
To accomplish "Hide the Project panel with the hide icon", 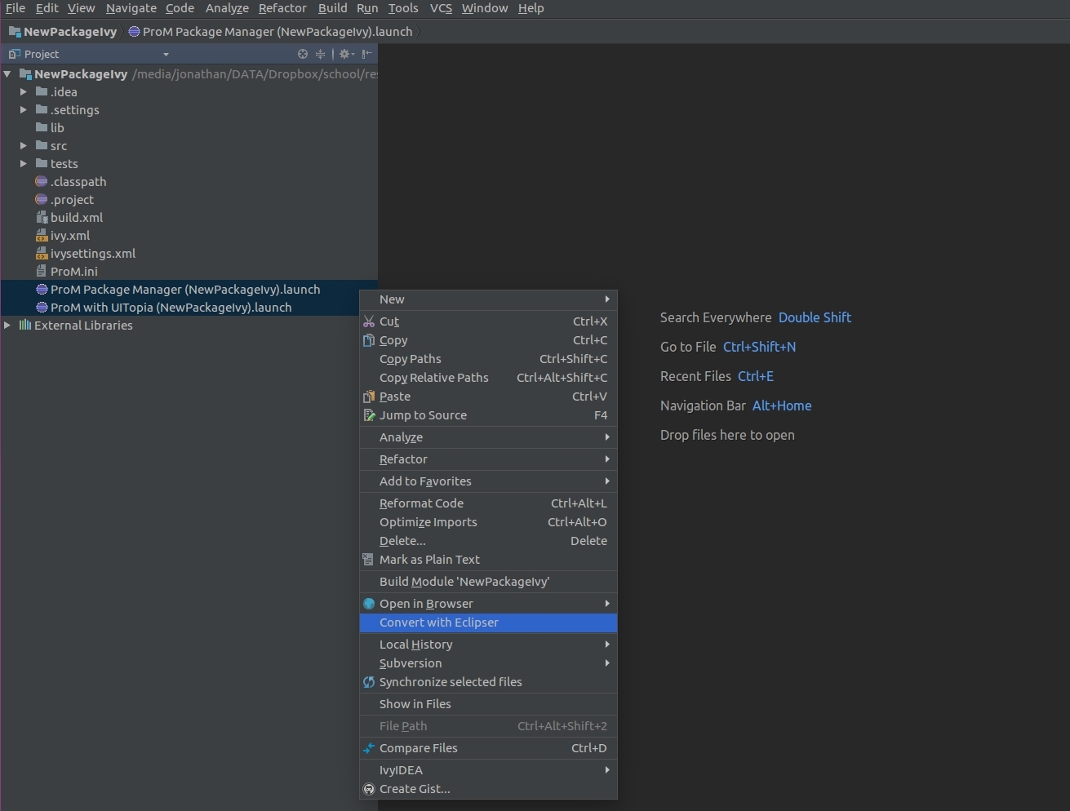I will coord(367,54).
